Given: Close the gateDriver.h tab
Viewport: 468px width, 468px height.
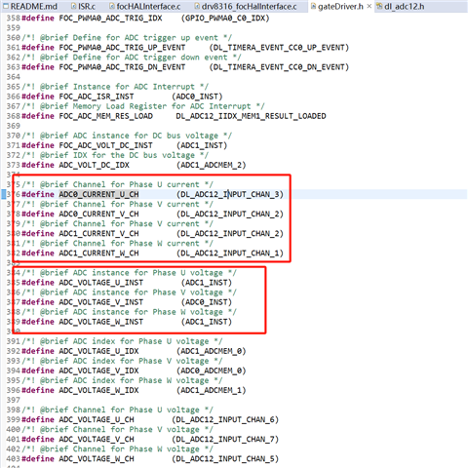Looking at the screenshot, I should click(x=370, y=6).
